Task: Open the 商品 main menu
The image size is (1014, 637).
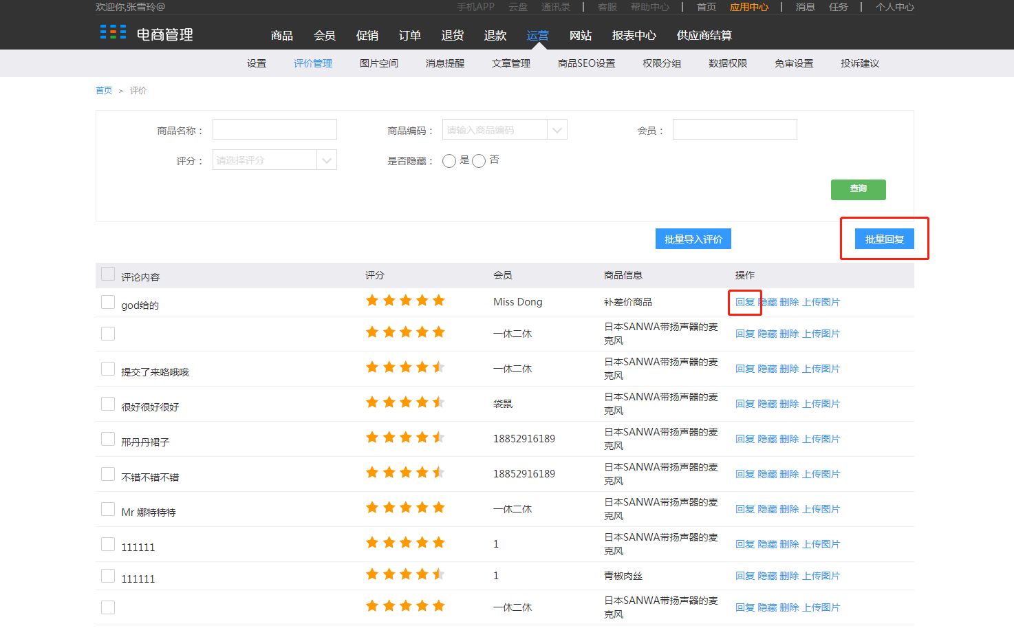Action: (282, 35)
